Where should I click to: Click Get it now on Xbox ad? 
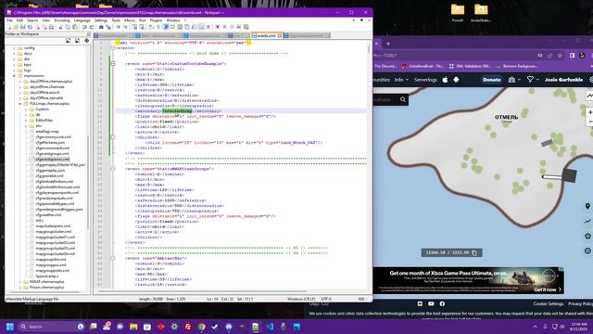548,289
